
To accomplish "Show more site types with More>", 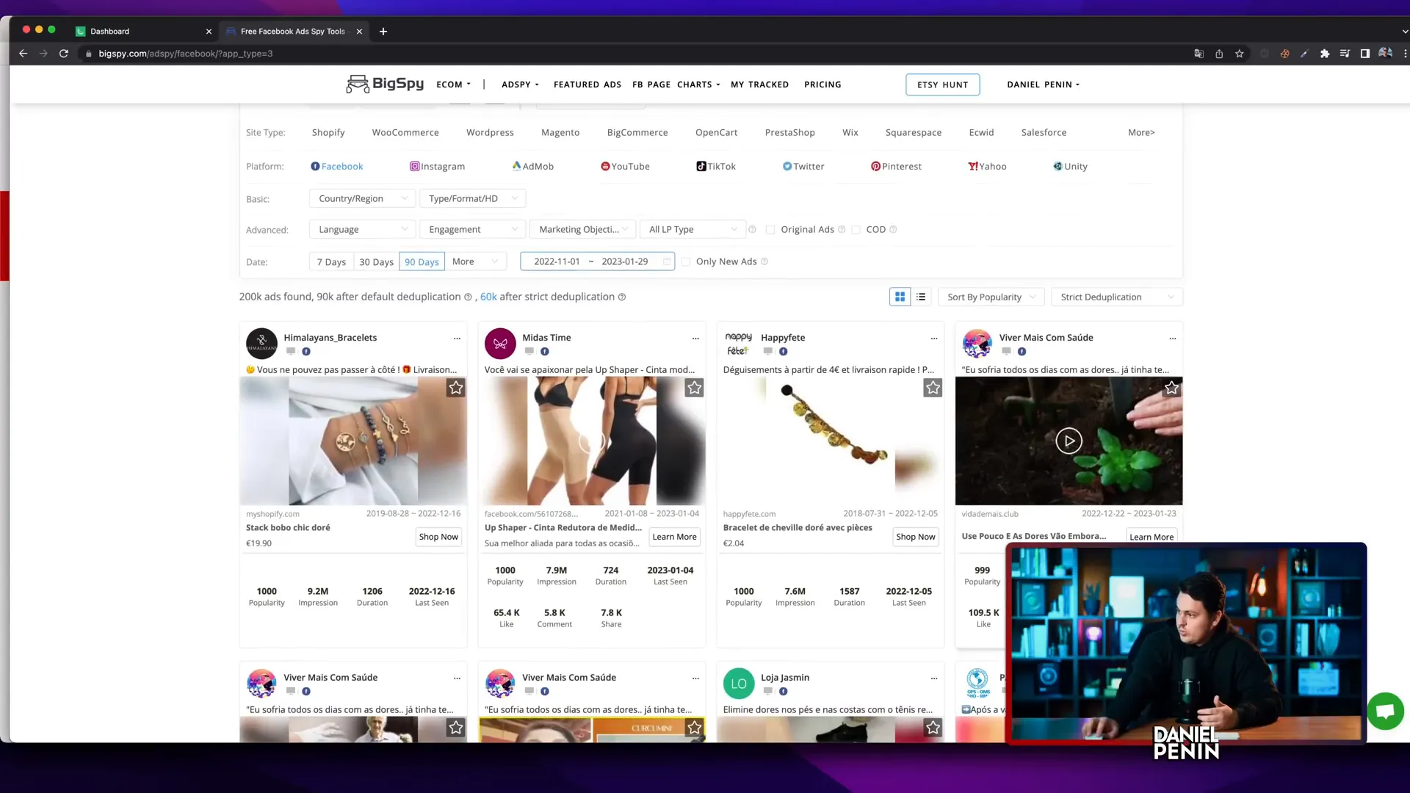I will (1141, 132).
